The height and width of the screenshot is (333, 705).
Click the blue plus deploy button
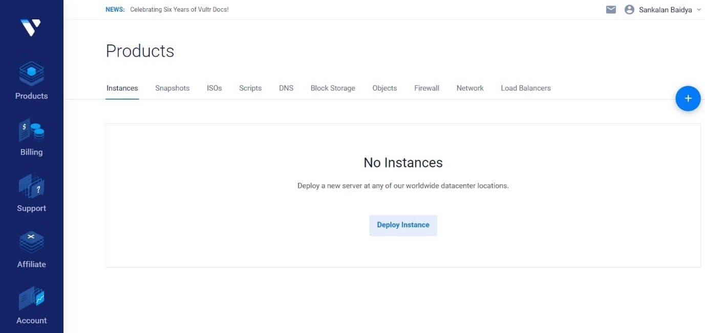click(688, 99)
